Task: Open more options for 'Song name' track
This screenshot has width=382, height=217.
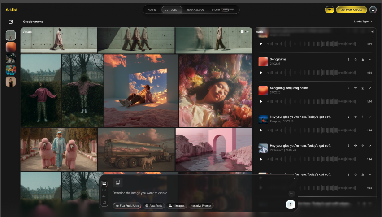Action: (348, 59)
